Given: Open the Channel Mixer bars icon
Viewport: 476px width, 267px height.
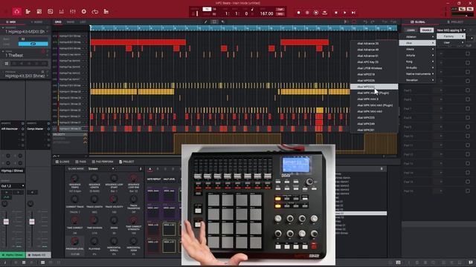Looking at the screenshot, I should (x=61, y=12).
